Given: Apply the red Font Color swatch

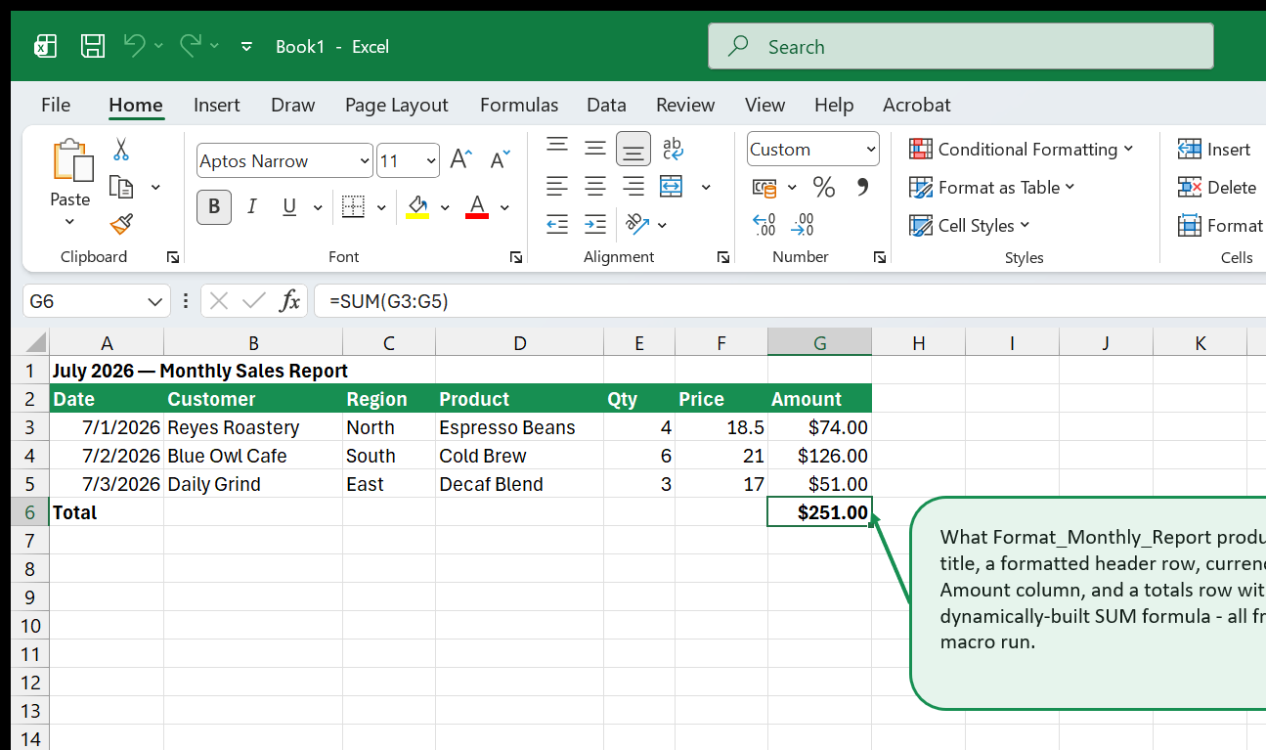Looking at the screenshot, I should tap(477, 207).
